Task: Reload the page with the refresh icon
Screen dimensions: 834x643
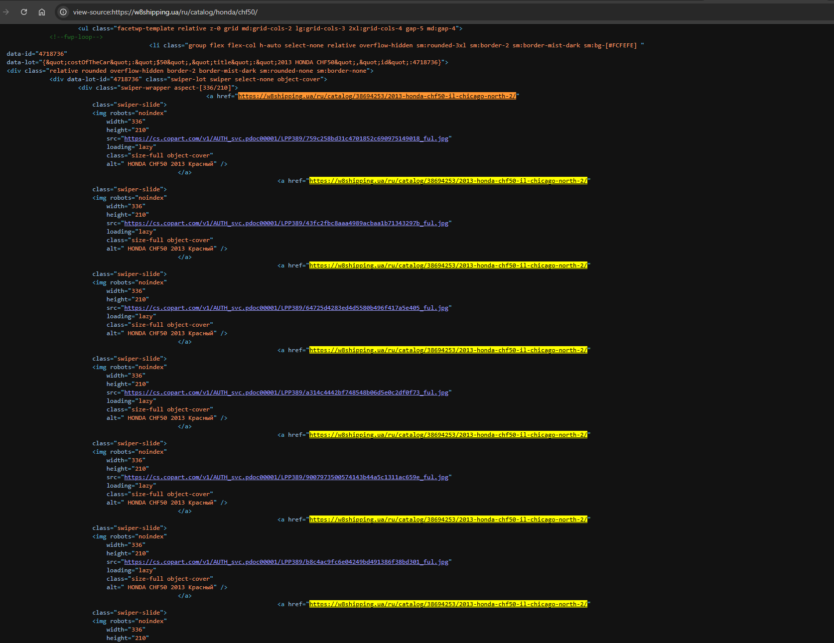Action: [24, 12]
